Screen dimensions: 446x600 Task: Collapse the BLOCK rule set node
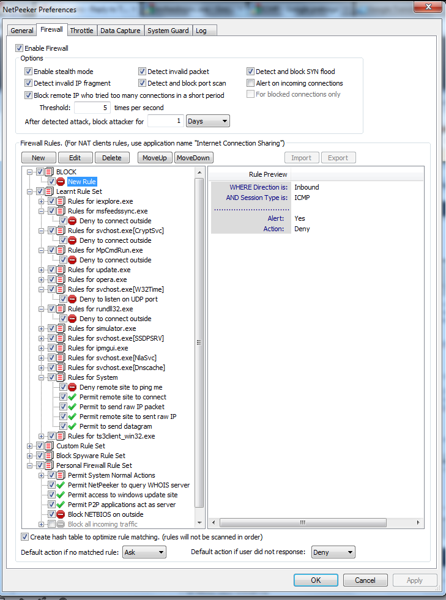[29, 172]
